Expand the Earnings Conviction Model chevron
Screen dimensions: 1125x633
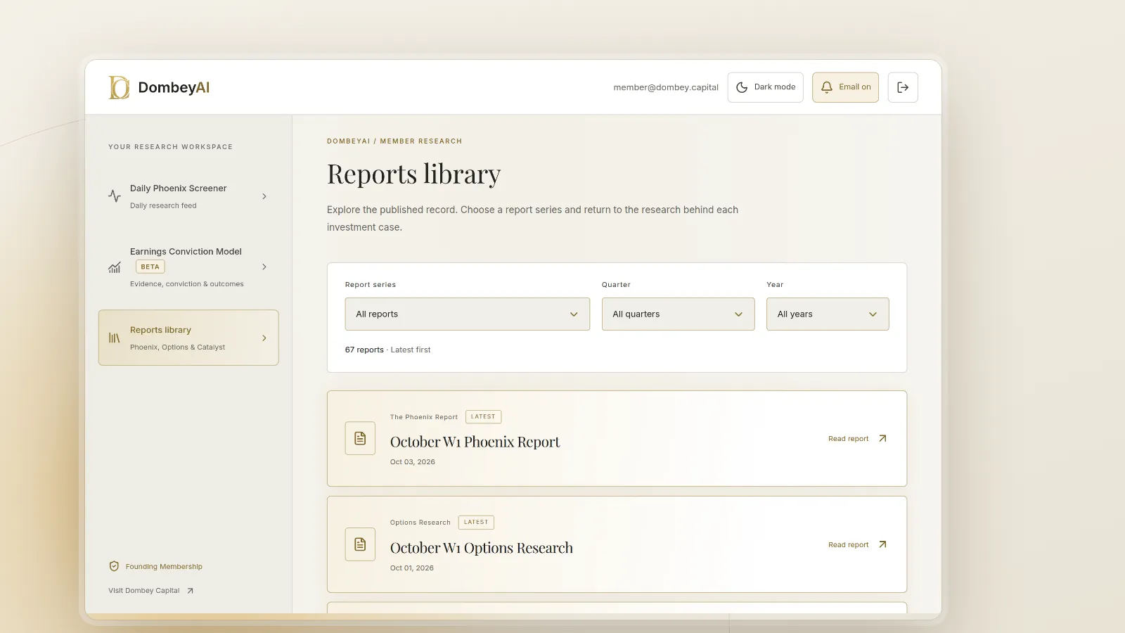tap(264, 267)
